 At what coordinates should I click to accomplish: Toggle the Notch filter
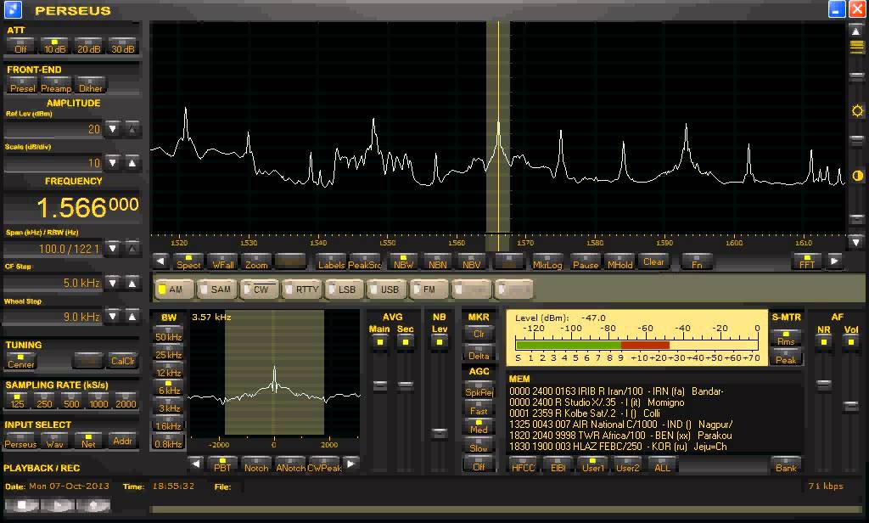click(x=256, y=464)
